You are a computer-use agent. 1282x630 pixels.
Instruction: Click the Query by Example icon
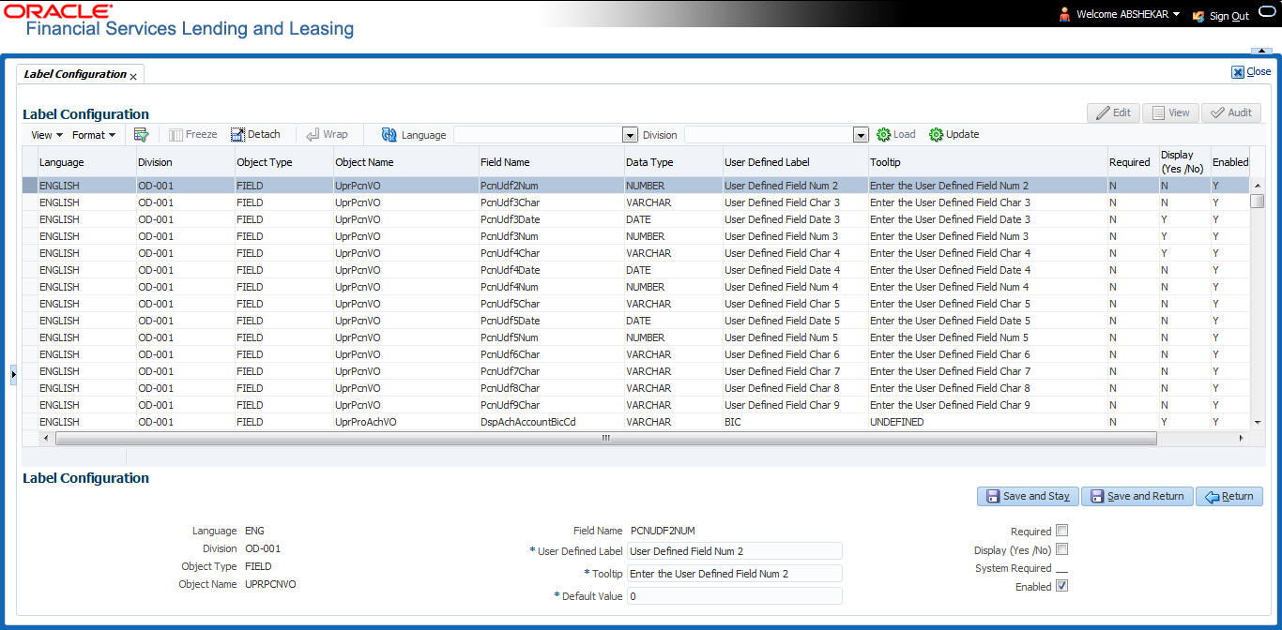[x=142, y=135]
